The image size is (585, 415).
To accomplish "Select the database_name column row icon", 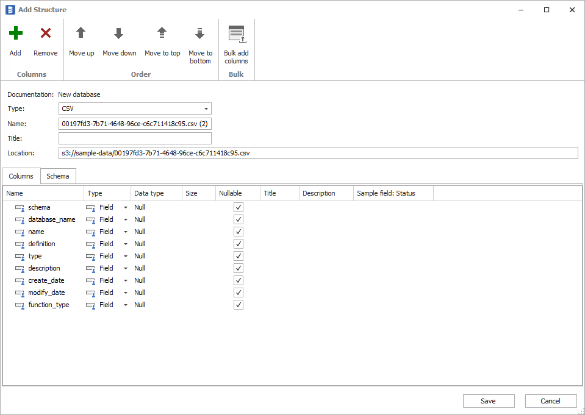I will (x=20, y=220).
